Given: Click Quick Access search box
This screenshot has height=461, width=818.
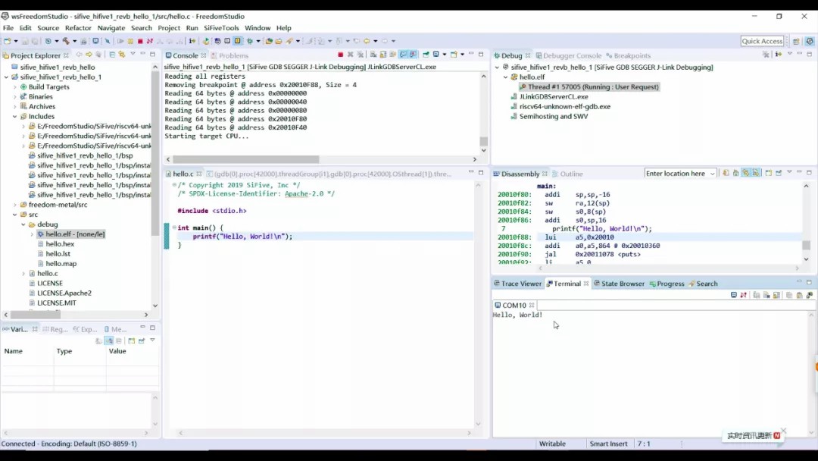Looking at the screenshot, I should (762, 41).
